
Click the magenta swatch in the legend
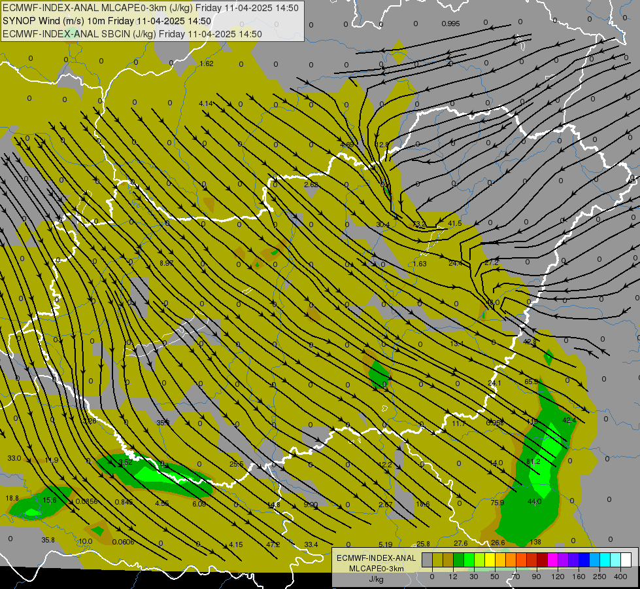[x=552, y=560]
